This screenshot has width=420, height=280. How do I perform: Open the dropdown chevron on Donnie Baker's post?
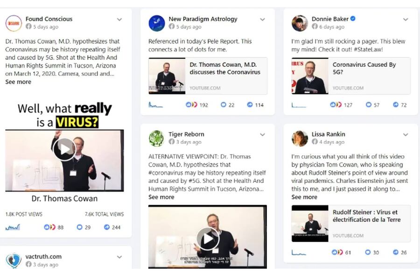coord(406,19)
